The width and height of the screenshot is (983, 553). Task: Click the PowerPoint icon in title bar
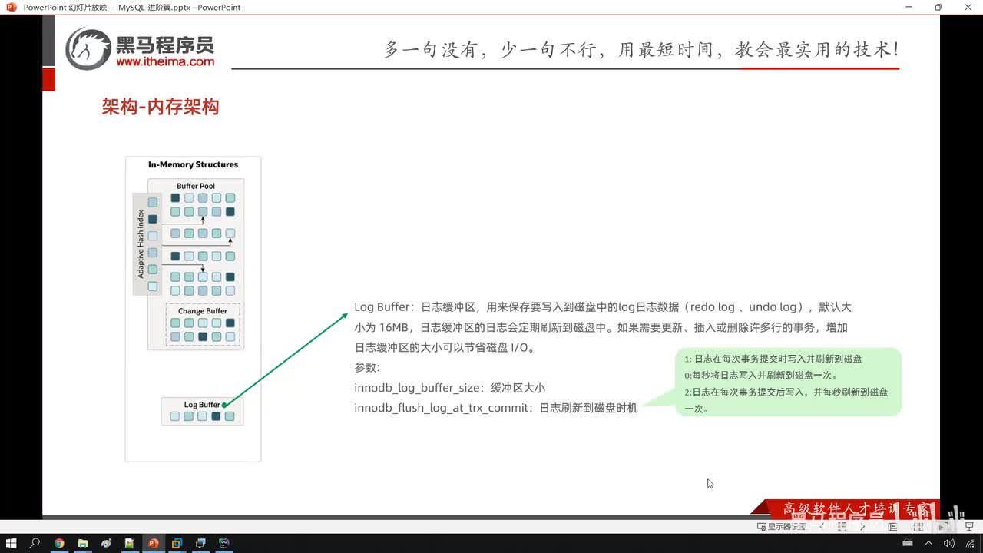(11, 7)
